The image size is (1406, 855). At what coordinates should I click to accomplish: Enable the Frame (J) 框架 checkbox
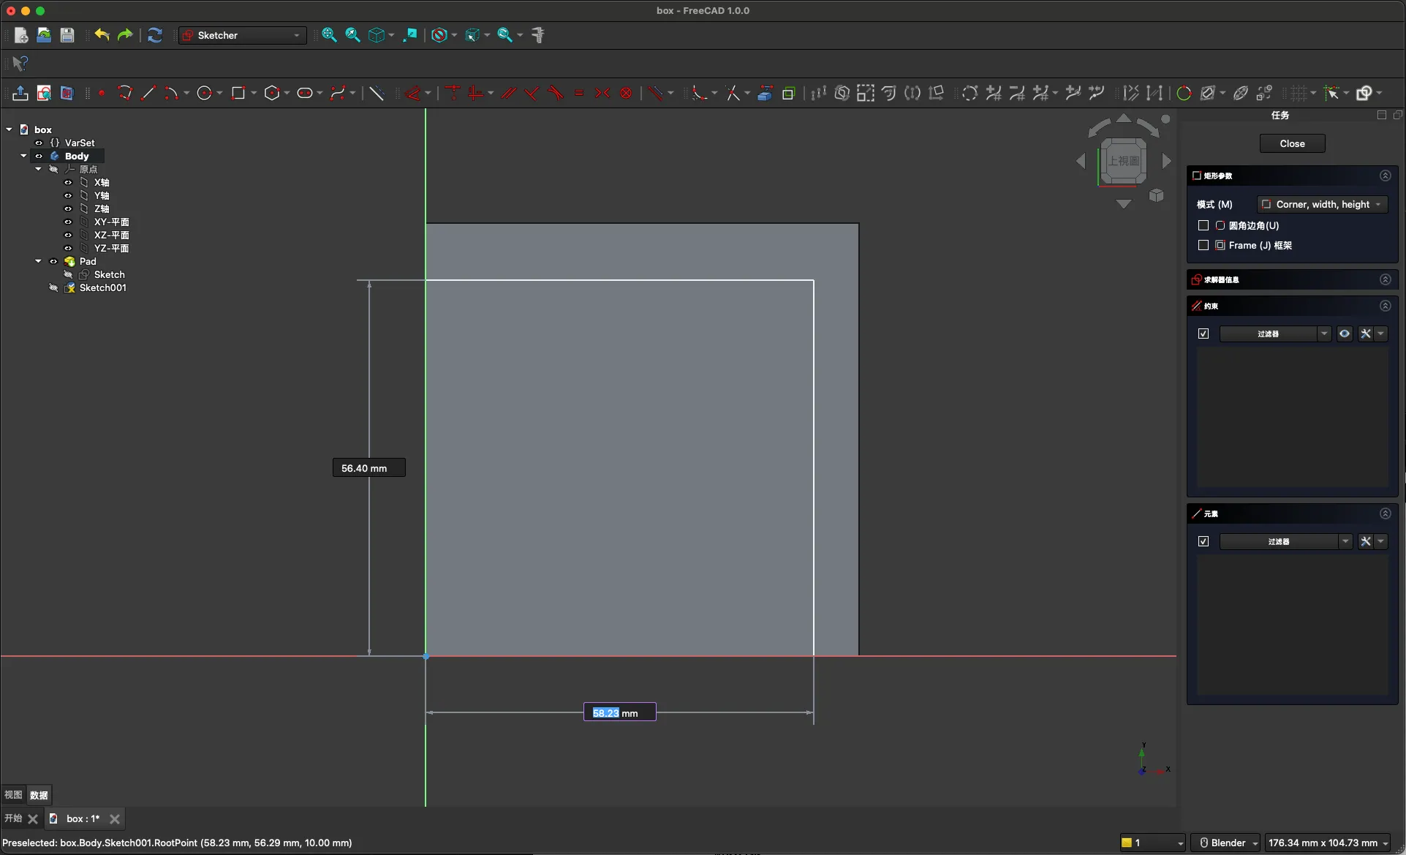click(1203, 245)
